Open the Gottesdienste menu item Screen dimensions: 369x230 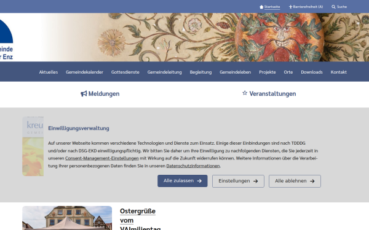pyautogui.click(x=125, y=72)
